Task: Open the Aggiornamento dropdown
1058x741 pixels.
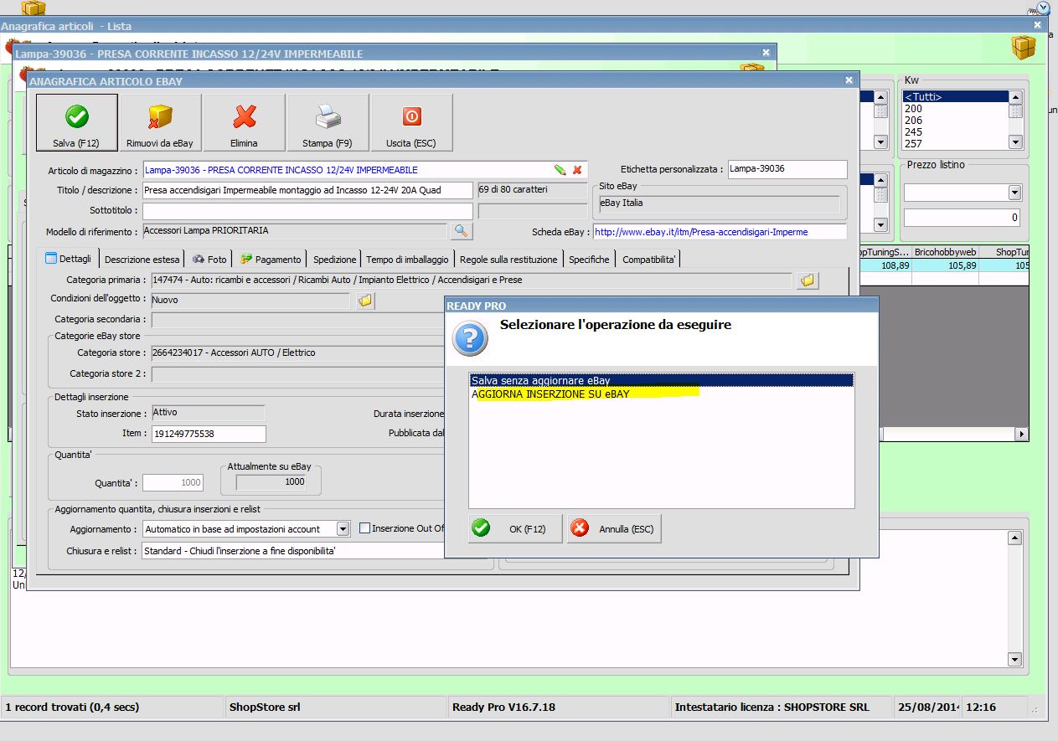Action: (x=343, y=529)
